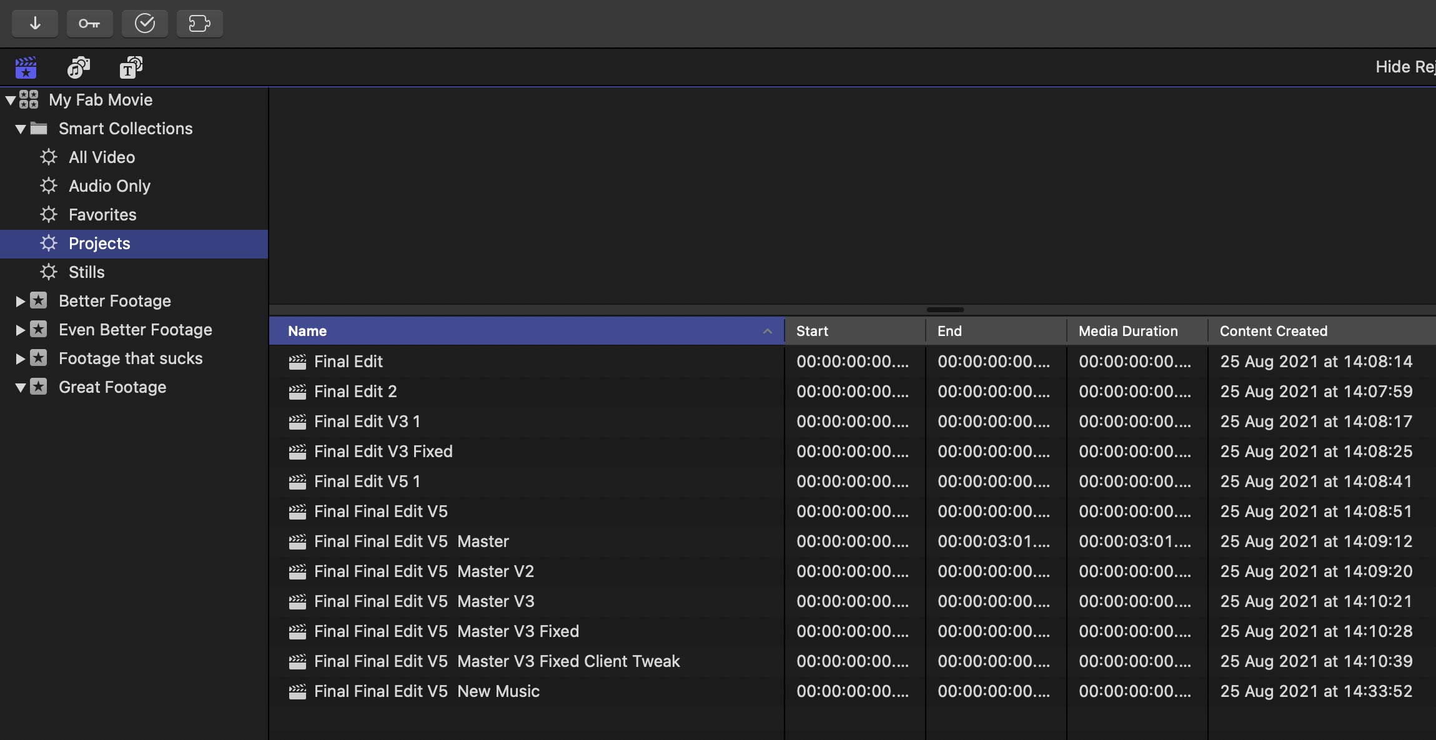The height and width of the screenshot is (740, 1436).
Task: Click the Extensions puzzle-piece button
Action: [199, 24]
